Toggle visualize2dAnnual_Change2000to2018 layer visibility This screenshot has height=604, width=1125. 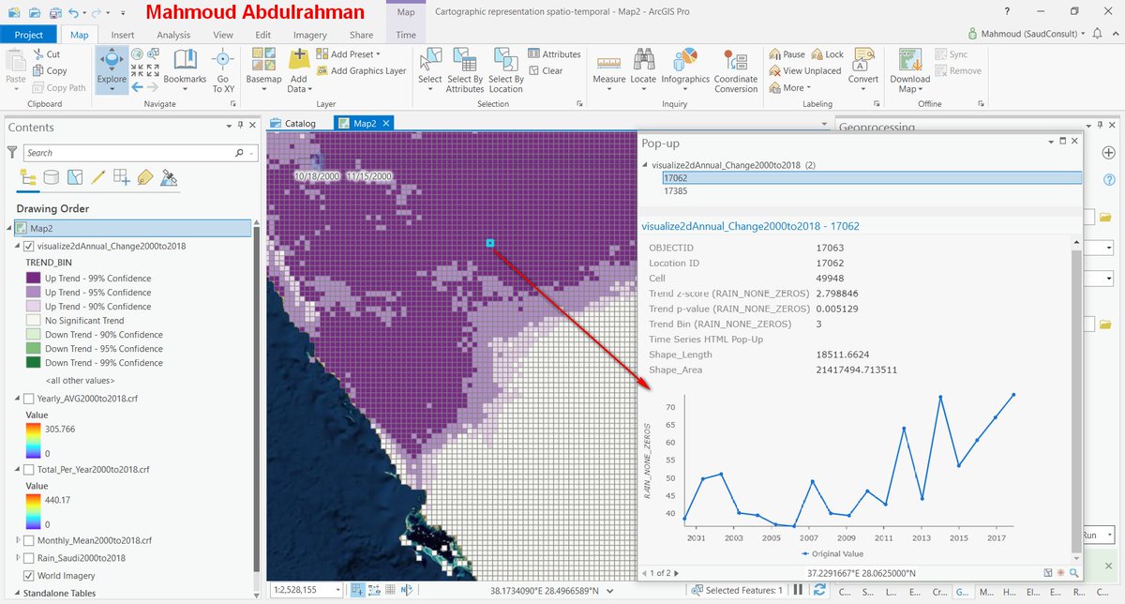[x=28, y=246]
